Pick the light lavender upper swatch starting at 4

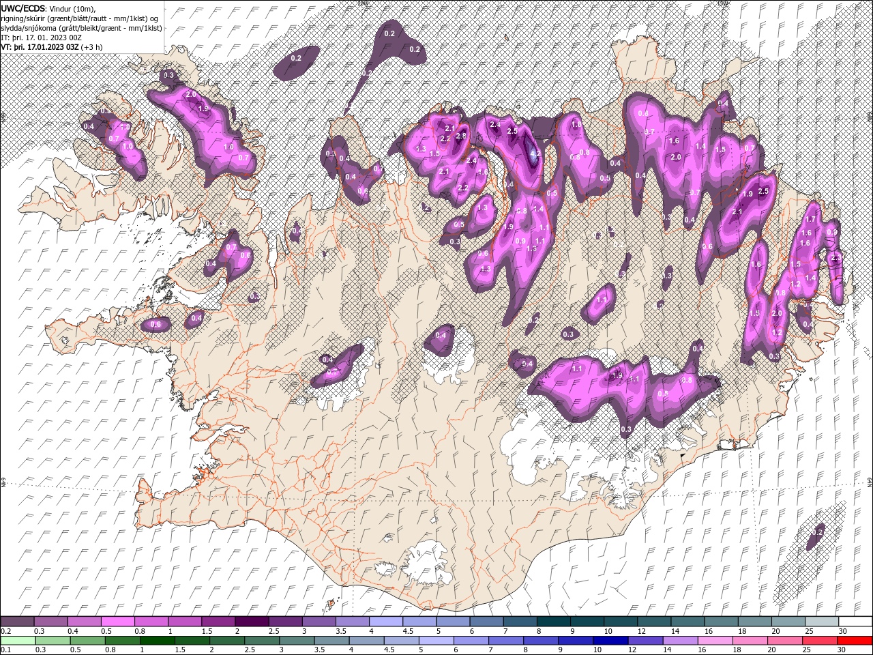pyautogui.click(x=385, y=621)
